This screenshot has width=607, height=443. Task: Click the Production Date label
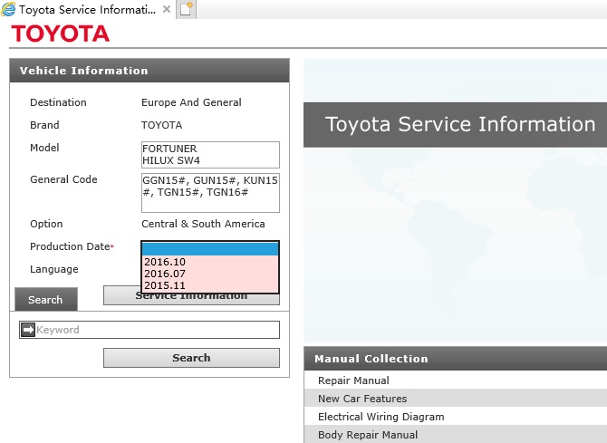[x=70, y=246]
